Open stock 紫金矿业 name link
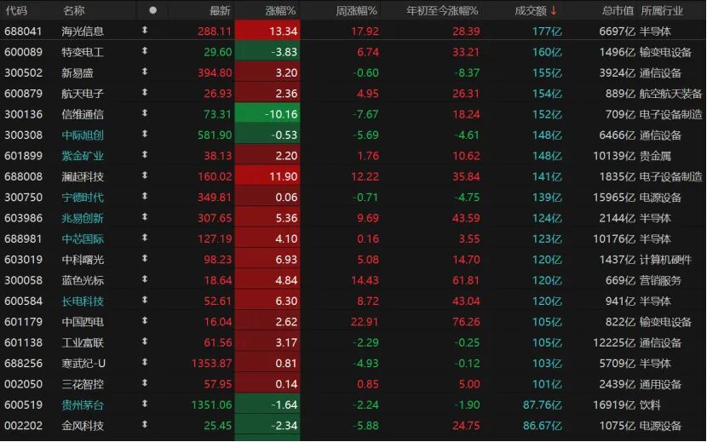 pos(83,156)
